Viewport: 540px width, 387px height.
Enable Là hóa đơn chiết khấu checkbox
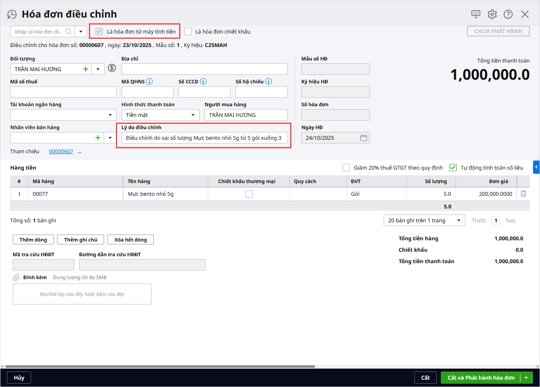tap(188, 31)
